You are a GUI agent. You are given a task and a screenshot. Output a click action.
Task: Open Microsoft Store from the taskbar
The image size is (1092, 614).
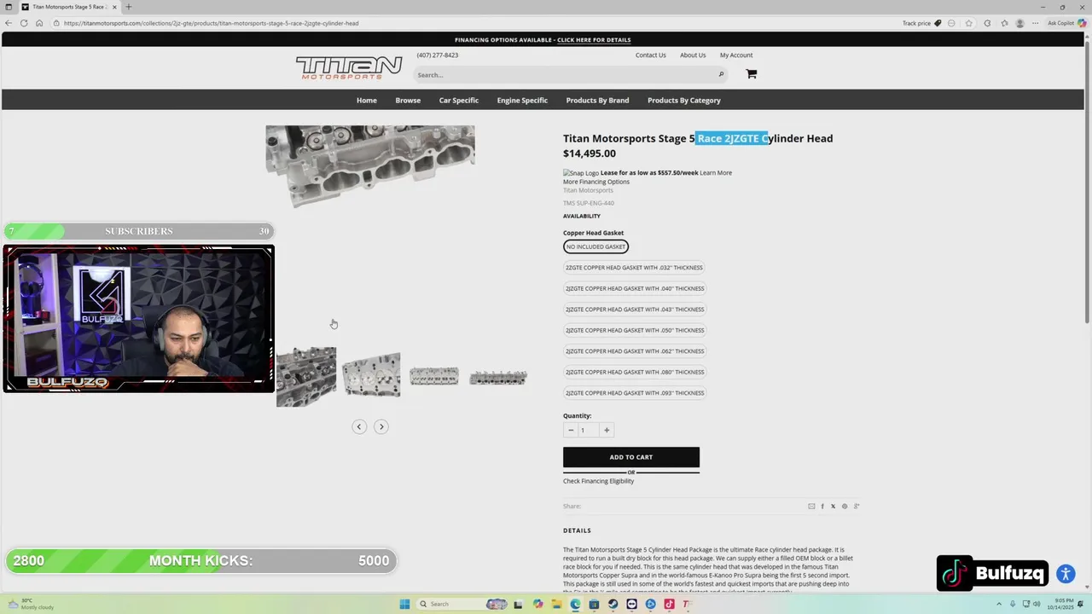point(594,604)
